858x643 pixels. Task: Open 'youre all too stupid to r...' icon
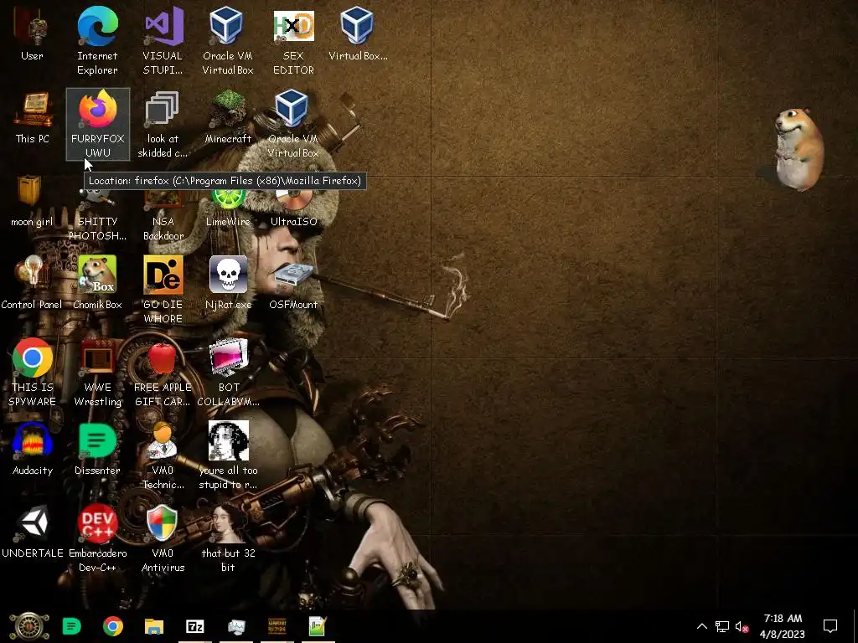[228, 455]
